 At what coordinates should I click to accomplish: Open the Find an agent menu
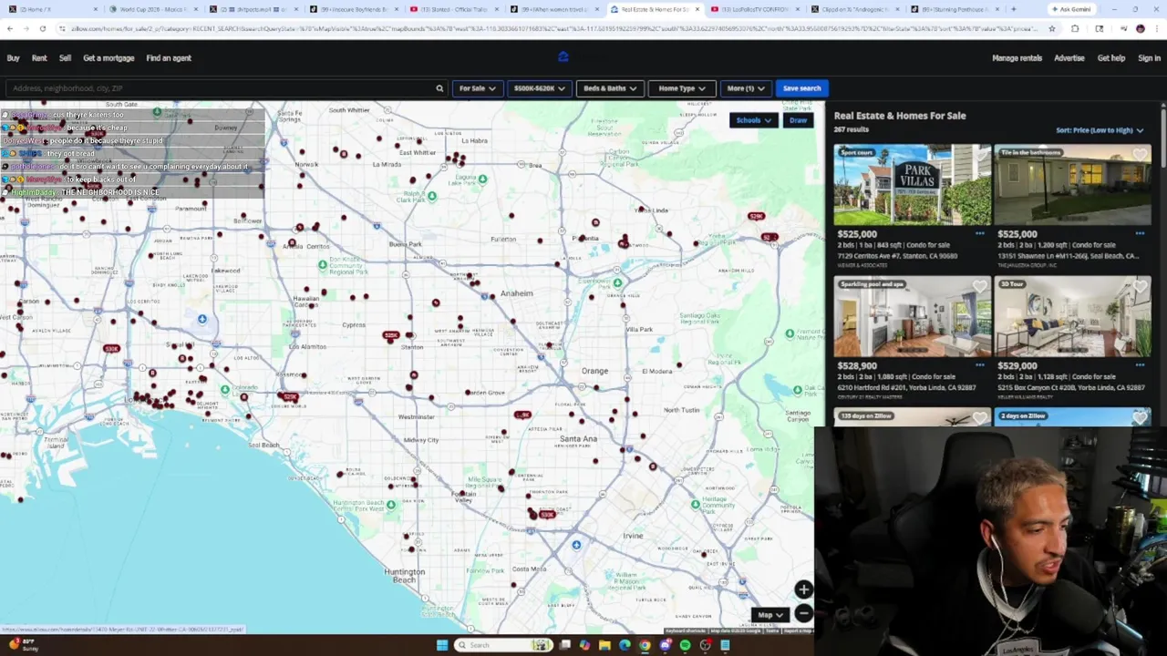click(169, 58)
